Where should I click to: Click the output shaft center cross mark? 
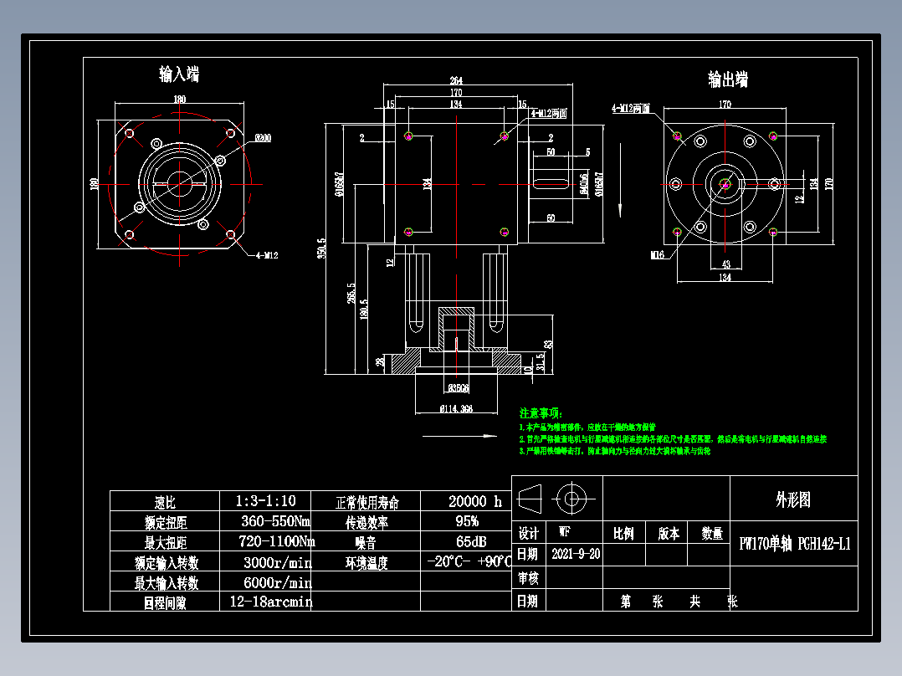click(724, 182)
